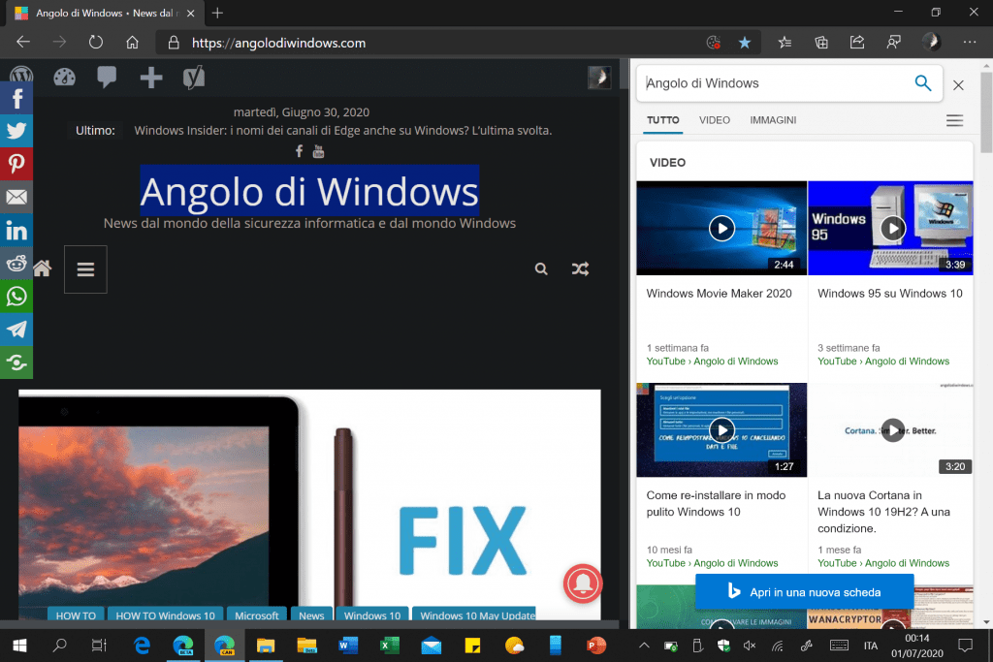Open the site search magnifier icon
The width and height of the screenshot is (993, 662).
541,269
